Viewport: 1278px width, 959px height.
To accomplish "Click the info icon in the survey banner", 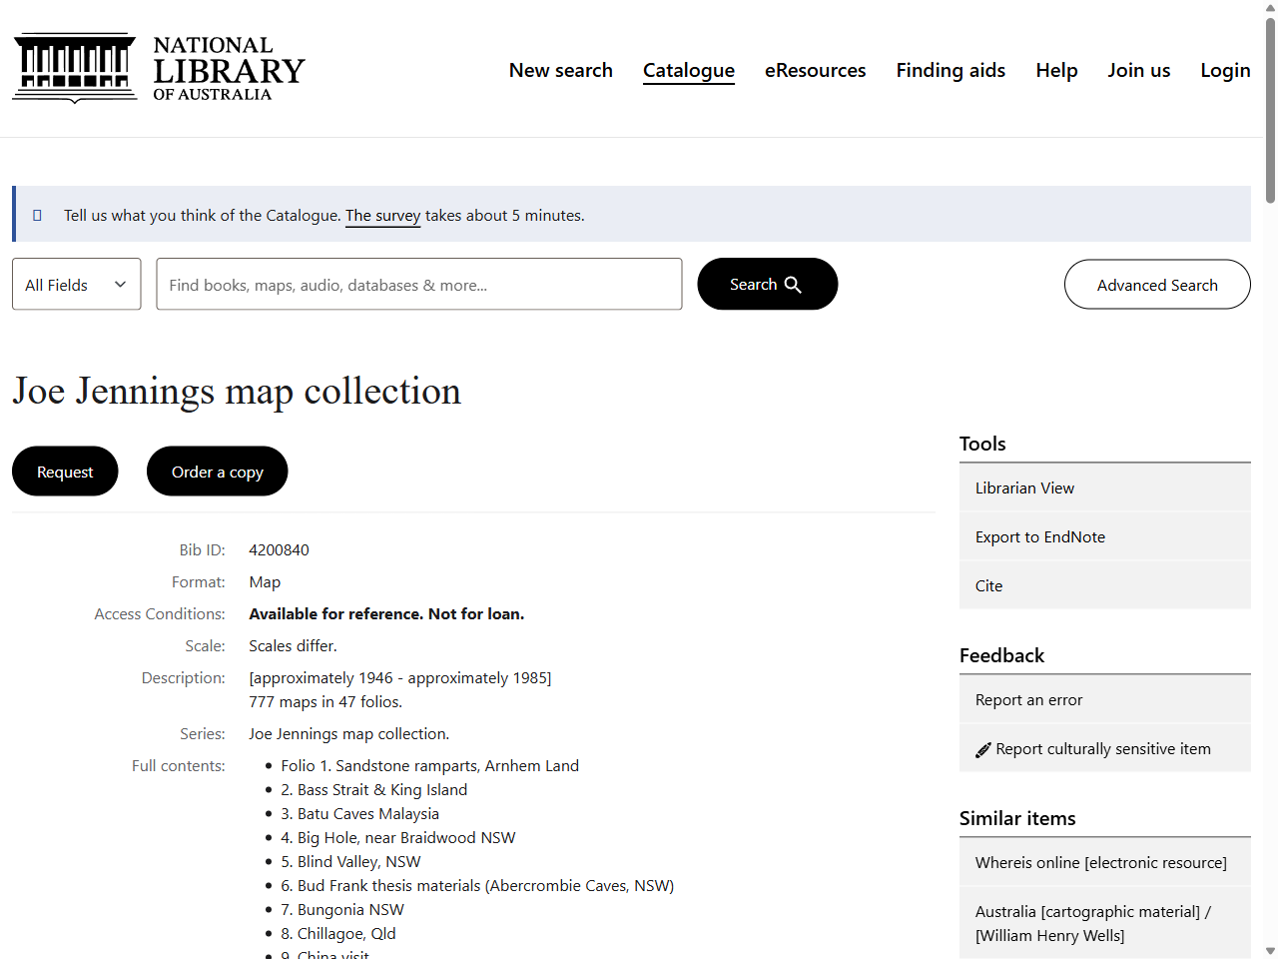I will 37,214.
